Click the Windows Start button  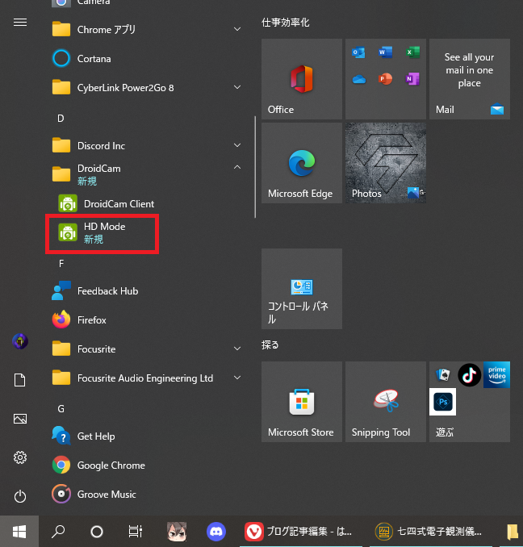pyautogui.click(x=19, y=532)
